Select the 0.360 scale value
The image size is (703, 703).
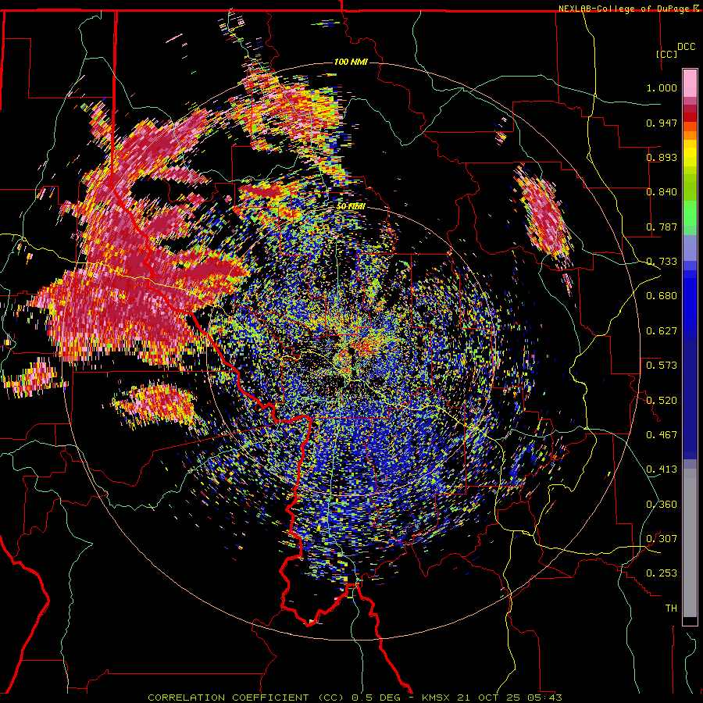point(662,505)
